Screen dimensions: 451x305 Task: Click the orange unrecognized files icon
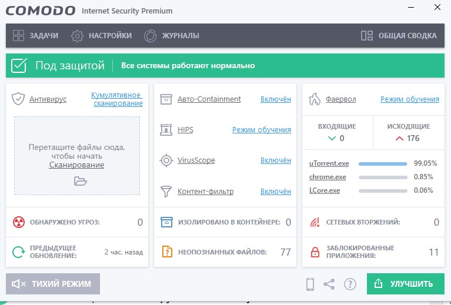coord(167,252)
